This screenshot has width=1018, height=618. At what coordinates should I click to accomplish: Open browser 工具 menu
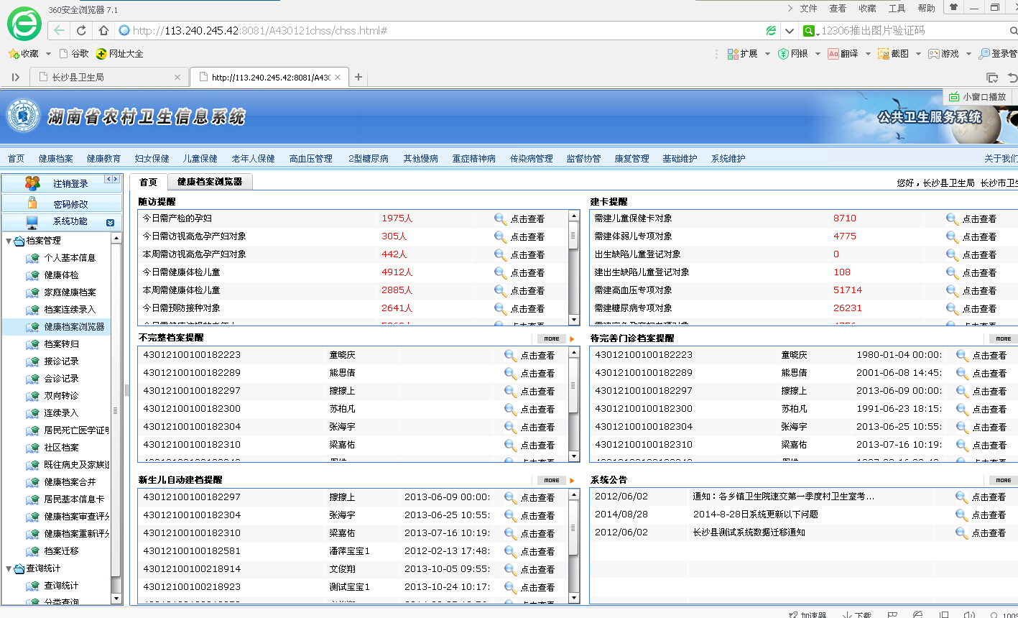[897, 9]
